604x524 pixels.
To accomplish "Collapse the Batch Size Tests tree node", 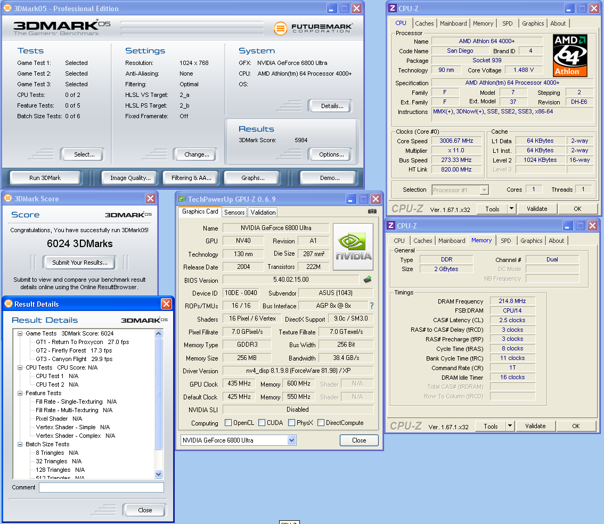I will coord(20,444).
